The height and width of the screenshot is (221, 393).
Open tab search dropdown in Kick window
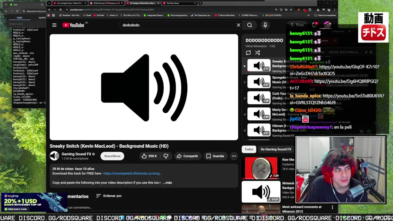point(6,5)
